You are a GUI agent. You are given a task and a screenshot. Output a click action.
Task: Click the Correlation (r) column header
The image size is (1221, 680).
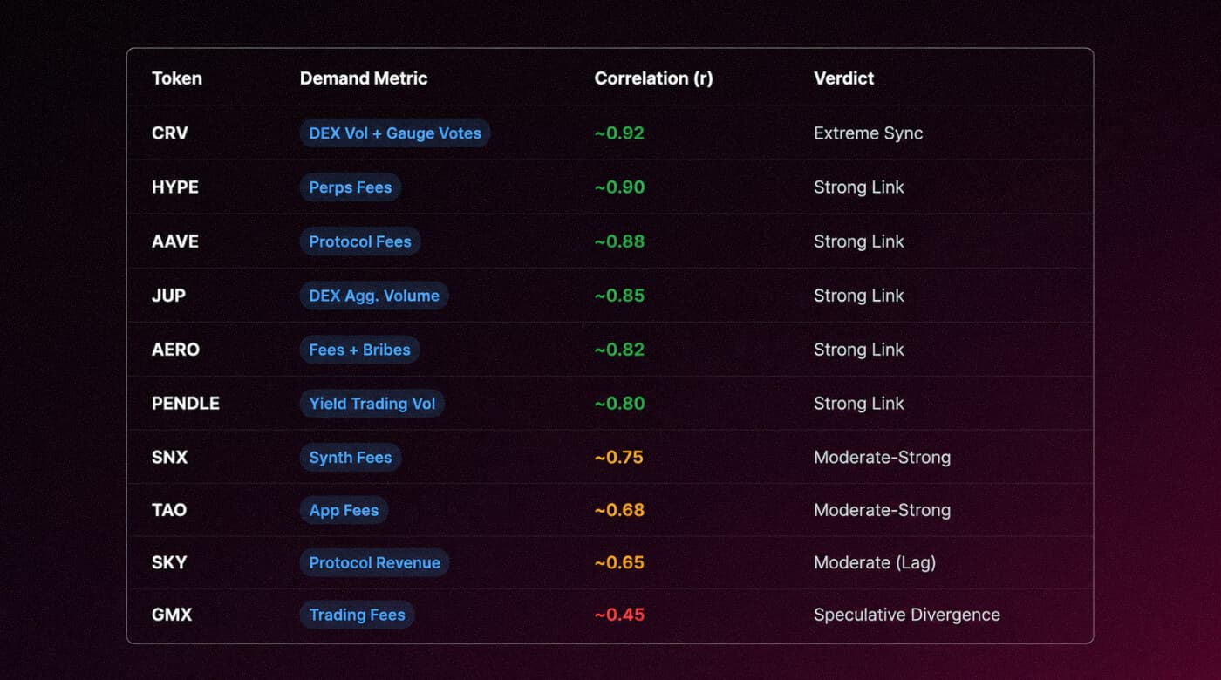point(653,78)
